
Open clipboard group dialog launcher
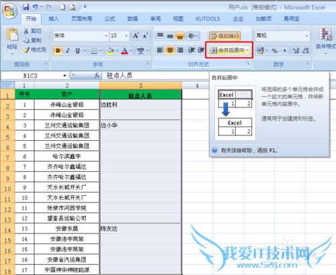coord(46,63)
